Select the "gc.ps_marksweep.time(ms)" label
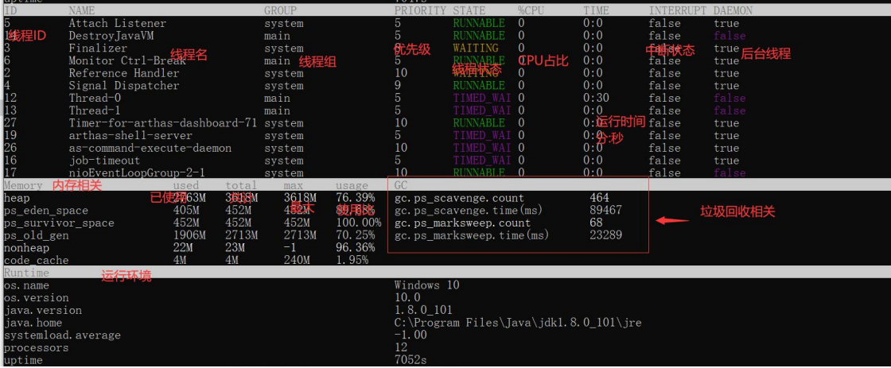The height and width of the screenshot is (368, 891). point(473,236)
